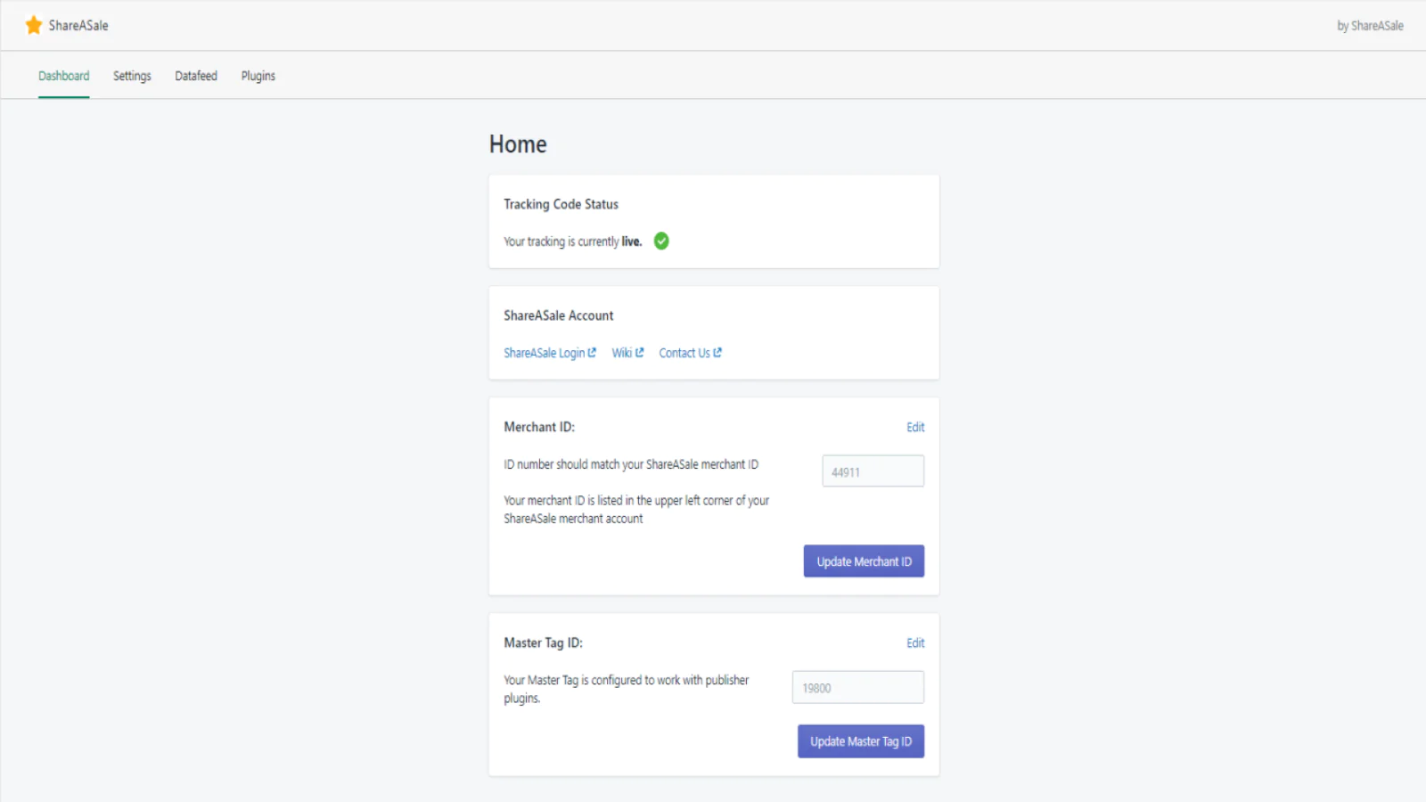Click the green tracking live checkmark icon
Image resolution: width=1426 pixels, height=802 pixels.
661,241
